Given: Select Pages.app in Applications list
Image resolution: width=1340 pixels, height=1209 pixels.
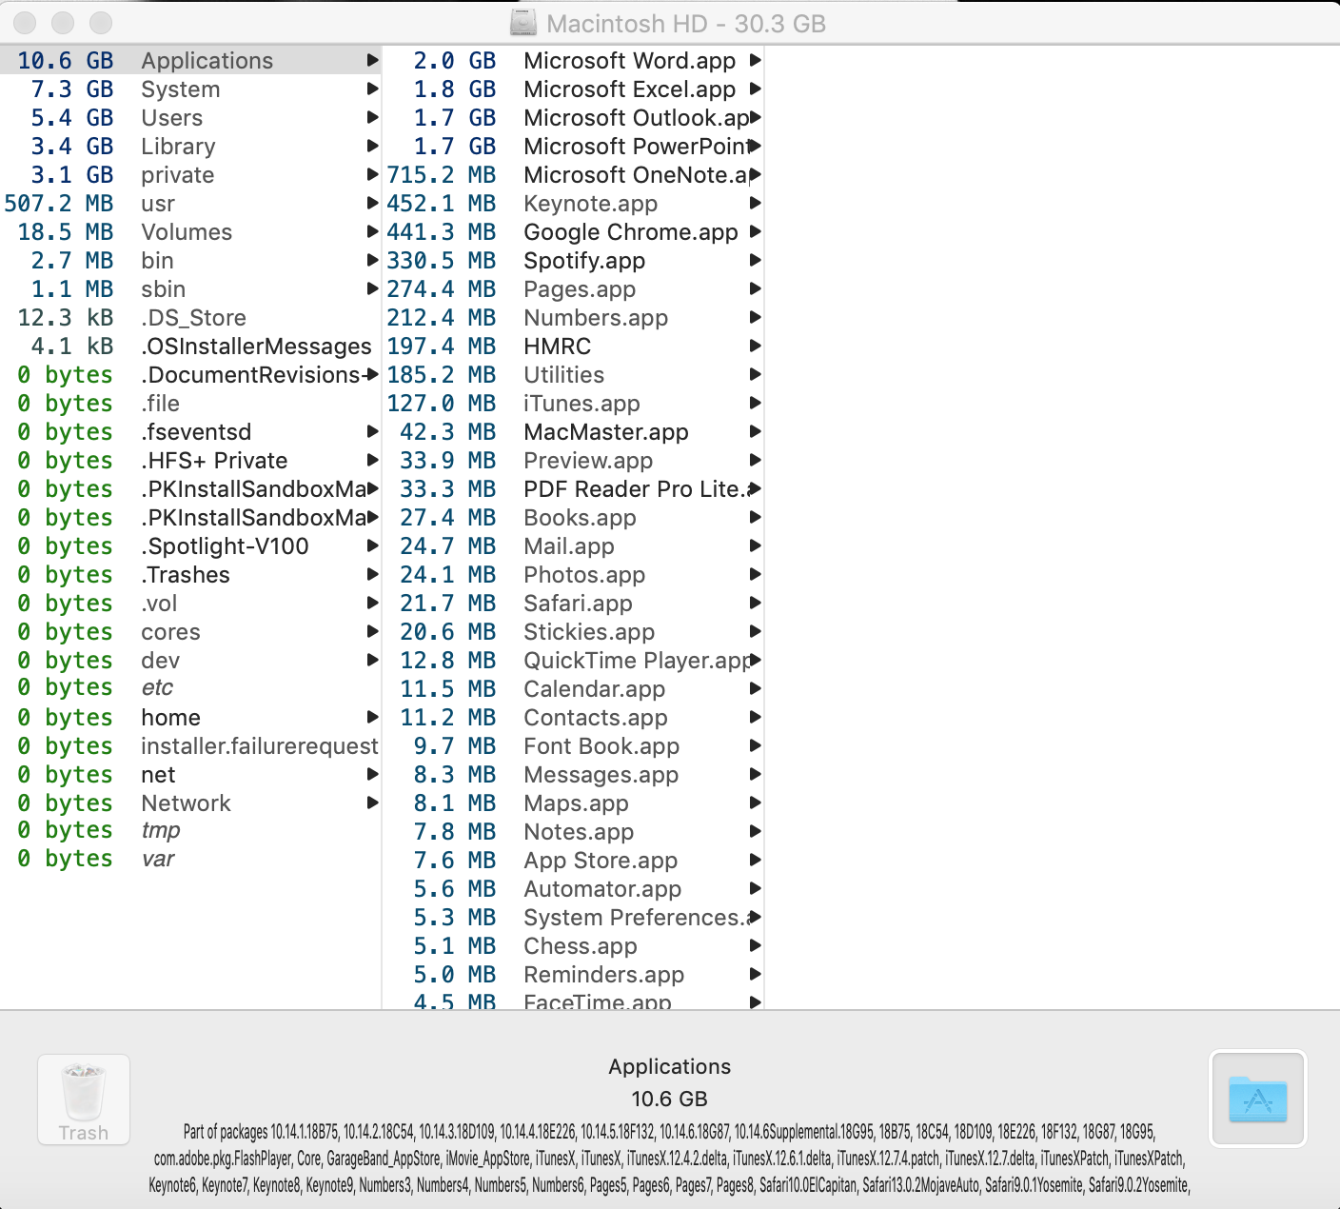Looking at the screenshot, I should coord(574,289).
